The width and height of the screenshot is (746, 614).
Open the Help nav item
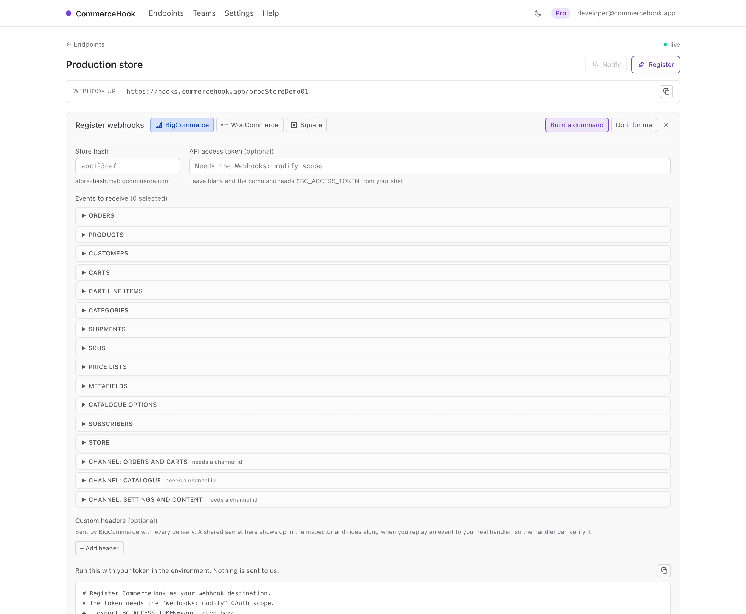point(270,13)
